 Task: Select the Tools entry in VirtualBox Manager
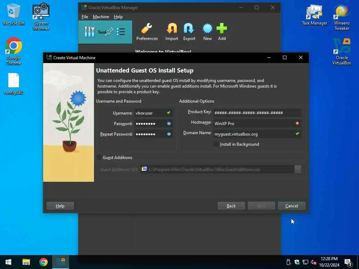[105, 32]
